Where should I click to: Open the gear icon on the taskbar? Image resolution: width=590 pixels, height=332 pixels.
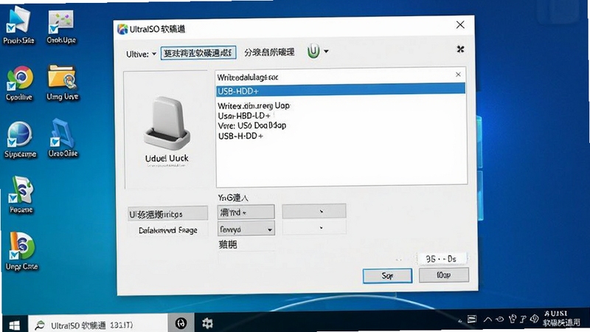207,323
